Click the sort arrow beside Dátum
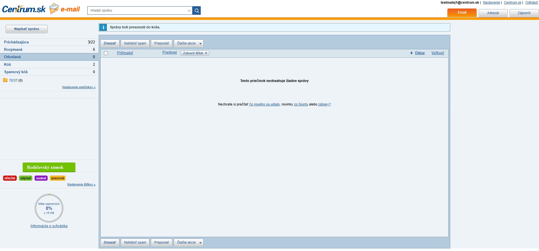 coord(411,53)
